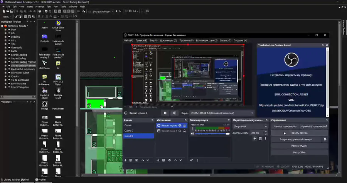Click the Save disk icon in Fusion toolbar
The image size is (347, 183).
coord(12,11)
